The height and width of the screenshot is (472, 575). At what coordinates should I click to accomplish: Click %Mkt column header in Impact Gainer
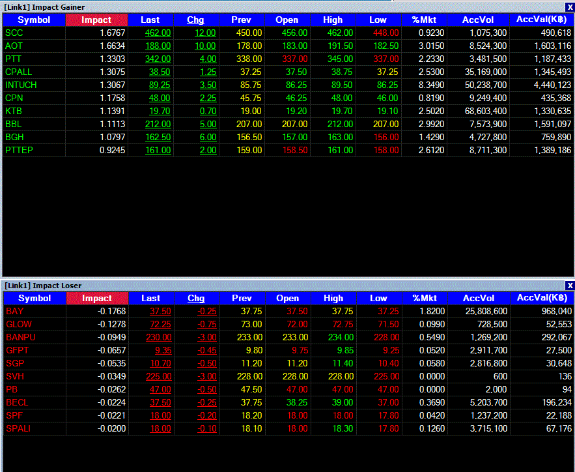425,20
